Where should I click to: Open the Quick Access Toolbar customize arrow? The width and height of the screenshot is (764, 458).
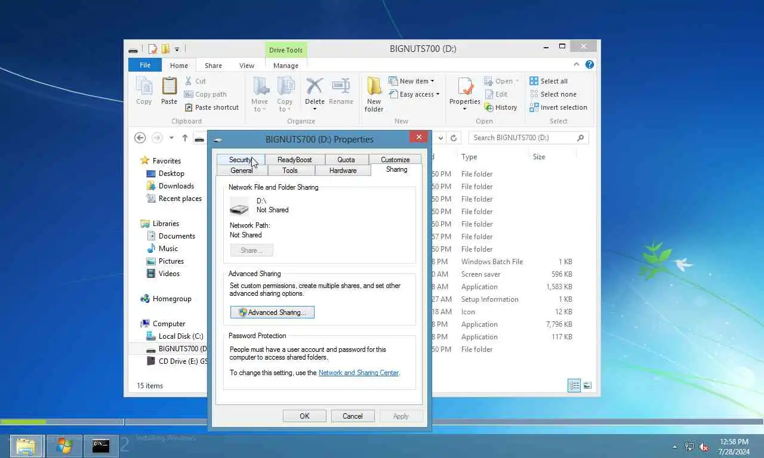177,49
